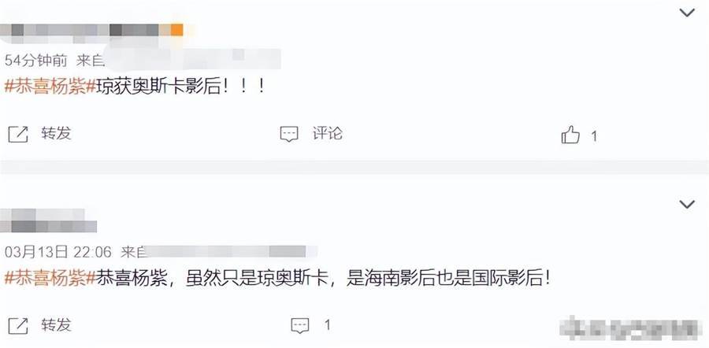
Task: Click the 54分钟前 timestamp
Action: pyautogui.click(x=35, y=61)
